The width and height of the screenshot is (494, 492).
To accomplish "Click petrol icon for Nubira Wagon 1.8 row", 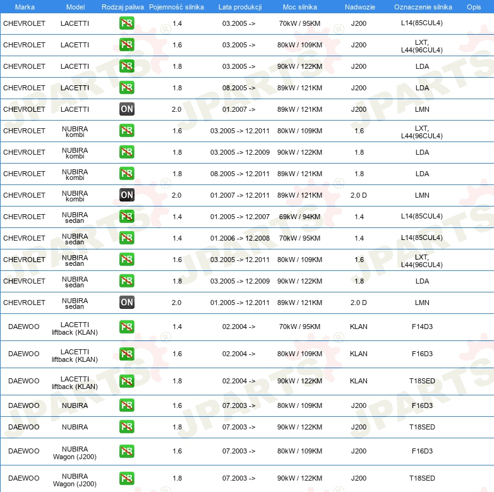I will (126, 478).
